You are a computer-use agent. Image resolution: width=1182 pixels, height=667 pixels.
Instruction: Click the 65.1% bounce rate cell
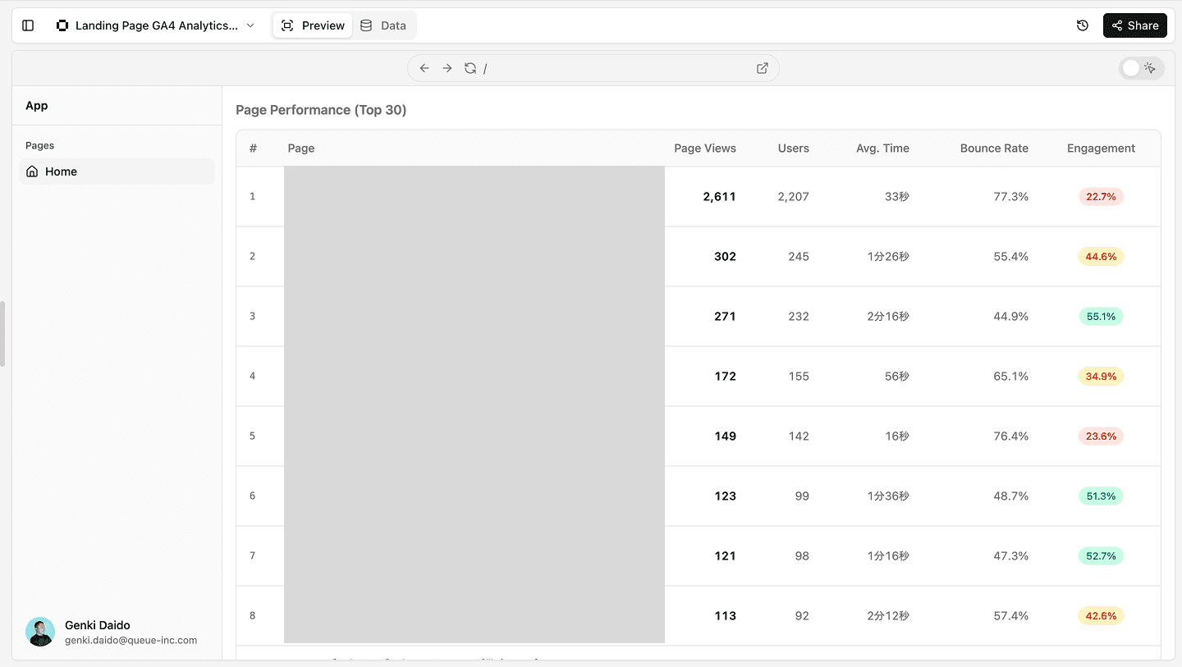click(1010, 376)
